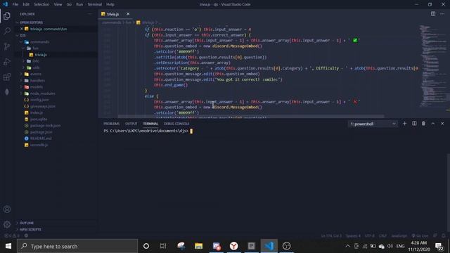Switch to the Debug Console tab
The height and width of the screenshot is (253, 450).
coord(176,124)
